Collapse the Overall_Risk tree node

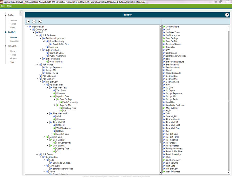[30, 30]
